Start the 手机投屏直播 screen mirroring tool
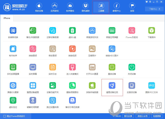This screenshot has height=119, width=165. [x=13, y=69]
